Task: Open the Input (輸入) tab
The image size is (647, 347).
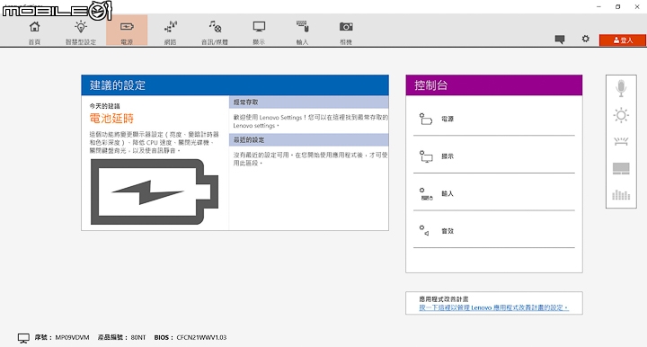Action: (303, 32)
